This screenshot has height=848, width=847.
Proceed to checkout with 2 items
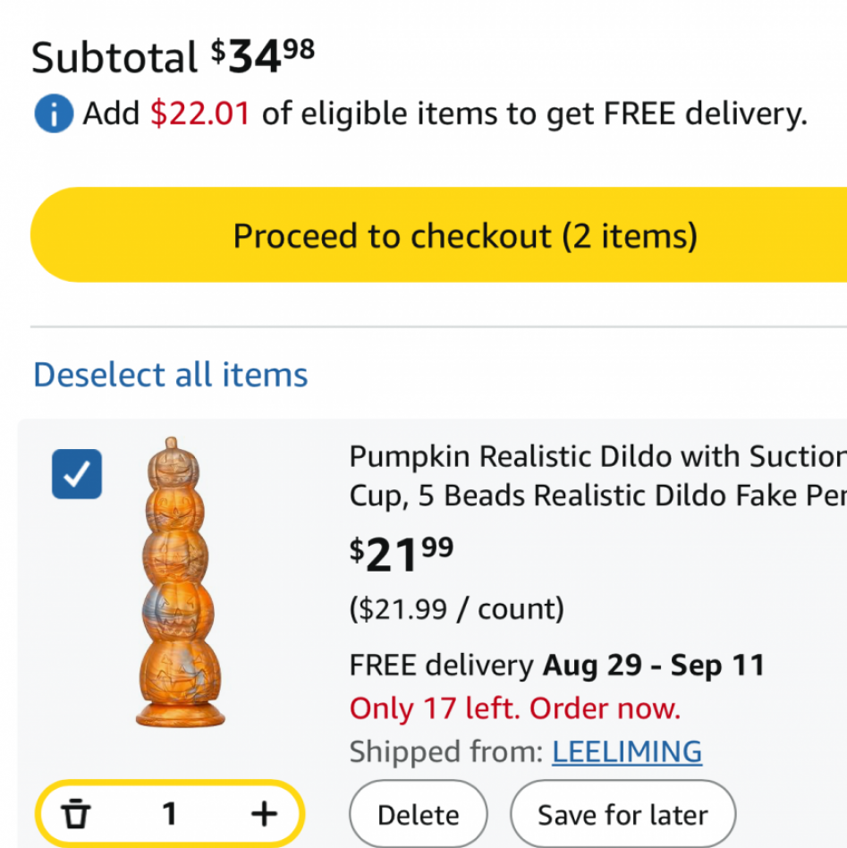tap(438, 234)
